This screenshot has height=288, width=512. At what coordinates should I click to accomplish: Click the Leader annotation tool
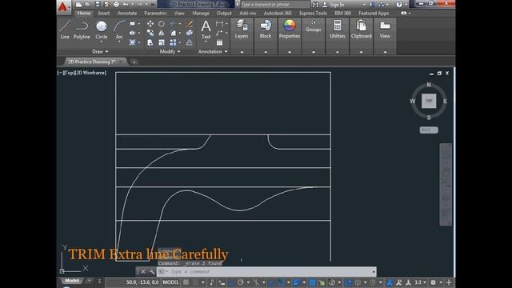(x=219, y=33)
